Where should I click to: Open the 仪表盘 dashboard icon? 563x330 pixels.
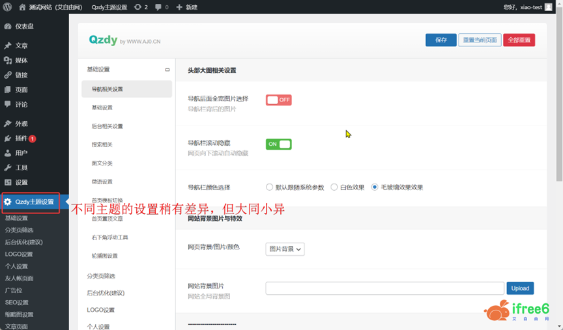pyautogui.click(x=8, y=27)
